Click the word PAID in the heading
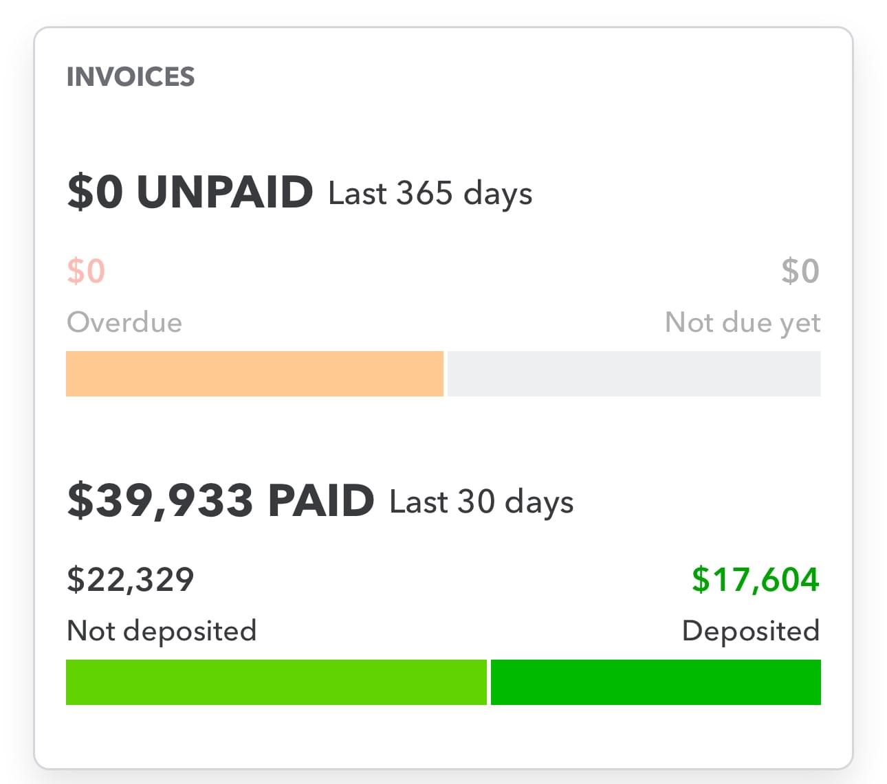 321,500
